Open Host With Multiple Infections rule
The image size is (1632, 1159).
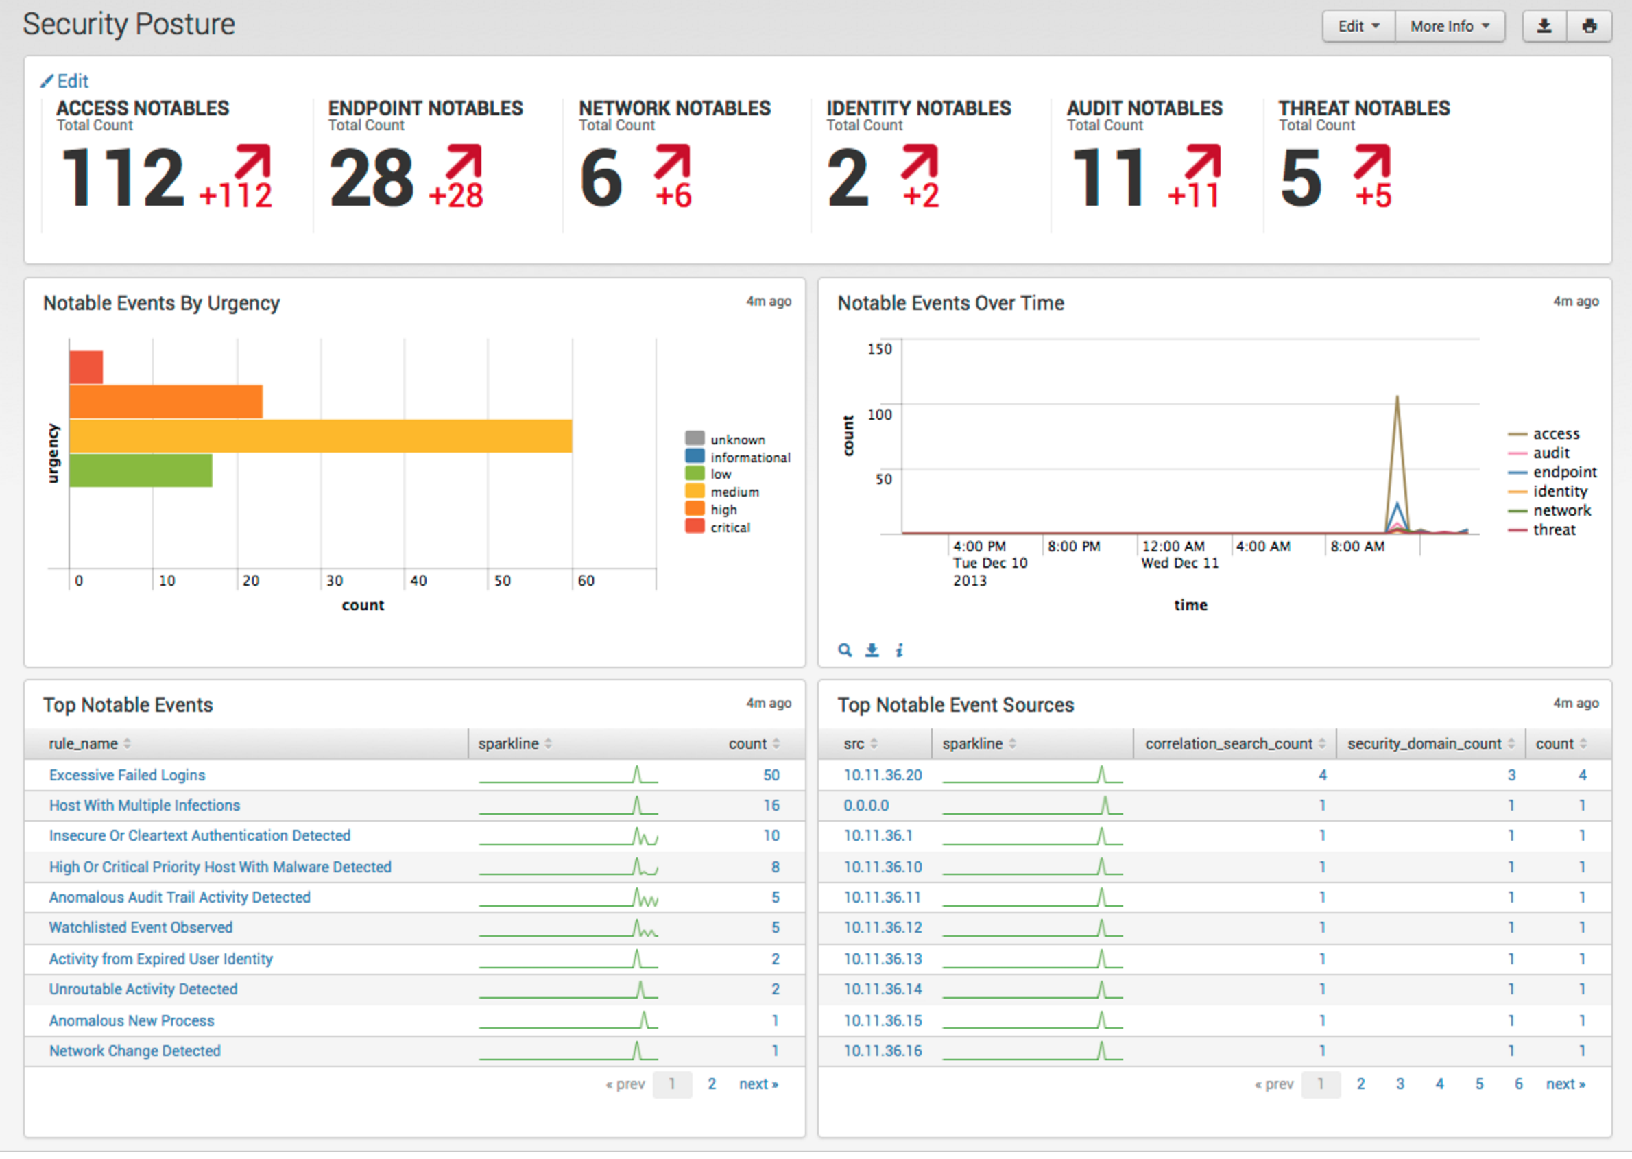coord(144,806)
